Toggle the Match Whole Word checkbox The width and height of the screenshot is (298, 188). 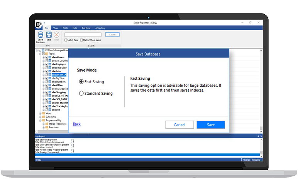[81, 40]
